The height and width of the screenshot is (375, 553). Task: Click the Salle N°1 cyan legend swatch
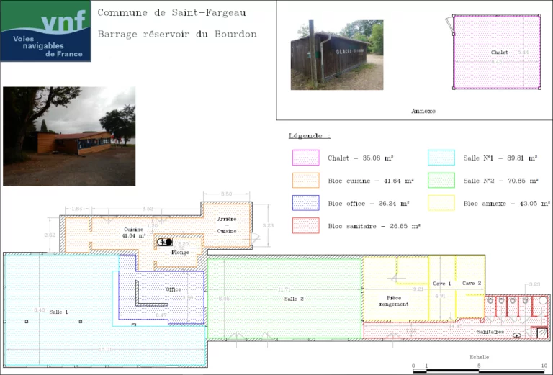[441, 158]
